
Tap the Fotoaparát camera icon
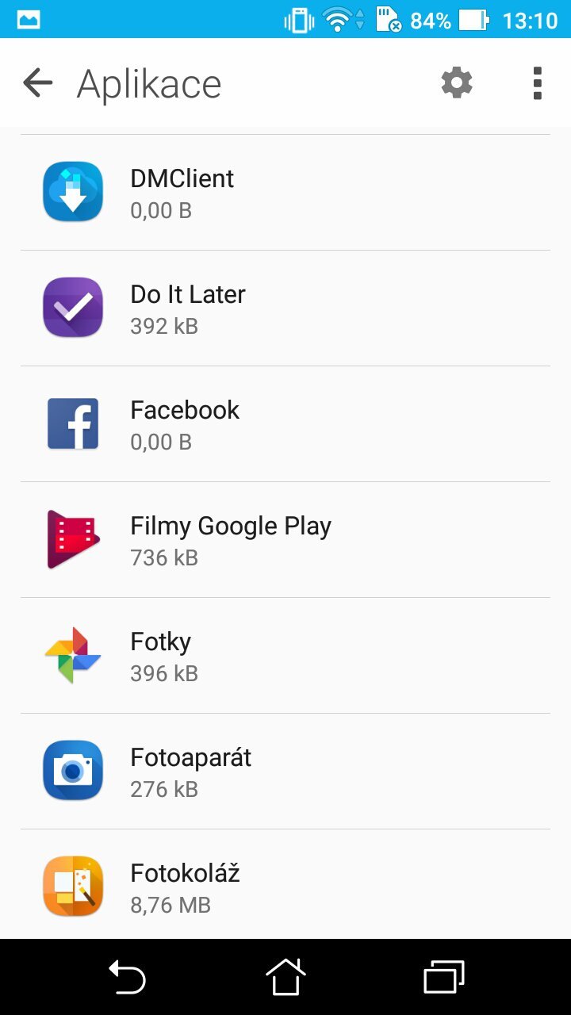[x=73, y=771]
